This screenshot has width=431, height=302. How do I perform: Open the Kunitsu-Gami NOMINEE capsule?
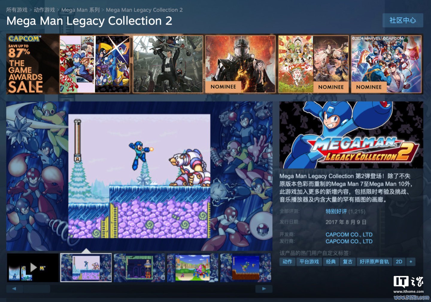tap(313, 64)
